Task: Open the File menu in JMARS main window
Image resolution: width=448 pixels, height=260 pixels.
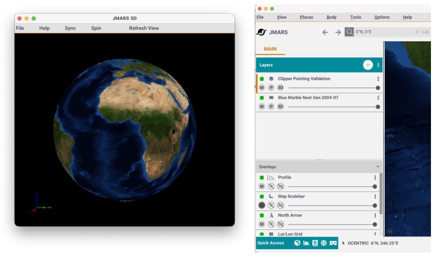Action: coord(260,17)
